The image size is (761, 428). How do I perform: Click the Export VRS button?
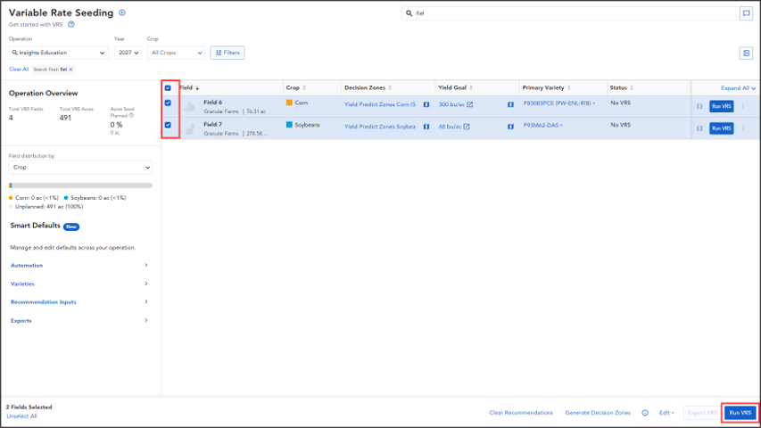(702, 413)
